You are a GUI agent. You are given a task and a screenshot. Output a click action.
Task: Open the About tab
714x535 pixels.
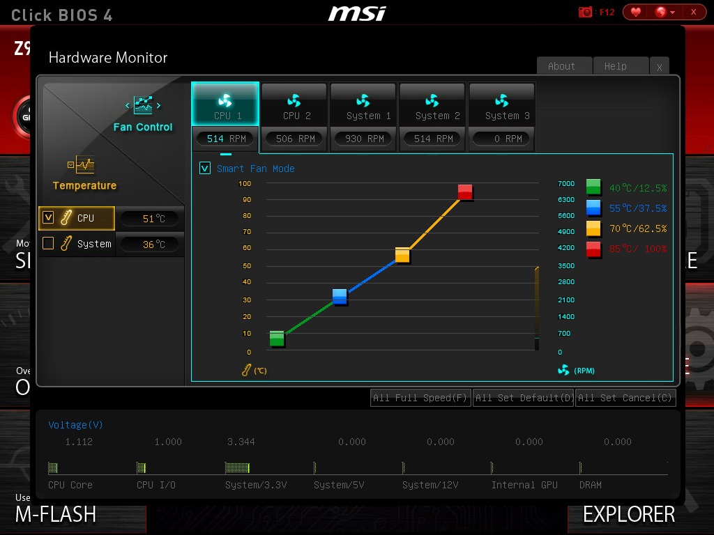click(x=561, y=66)
